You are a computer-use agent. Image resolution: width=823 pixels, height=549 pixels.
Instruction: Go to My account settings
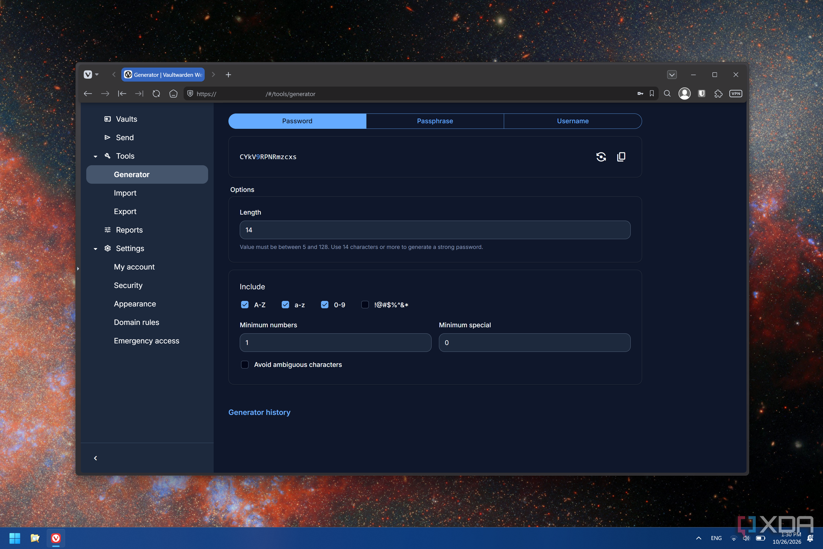(x=134, y=267)
